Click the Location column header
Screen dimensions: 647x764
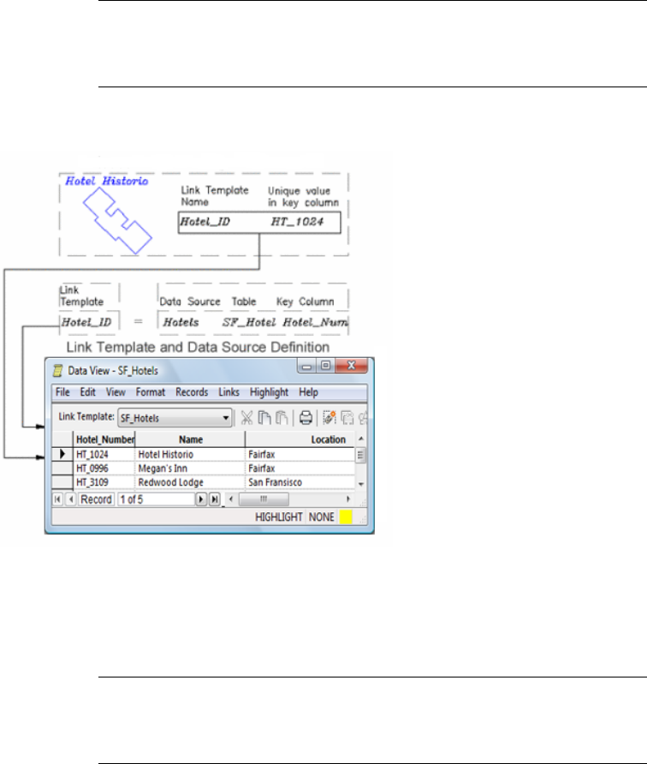click(300, 439)
